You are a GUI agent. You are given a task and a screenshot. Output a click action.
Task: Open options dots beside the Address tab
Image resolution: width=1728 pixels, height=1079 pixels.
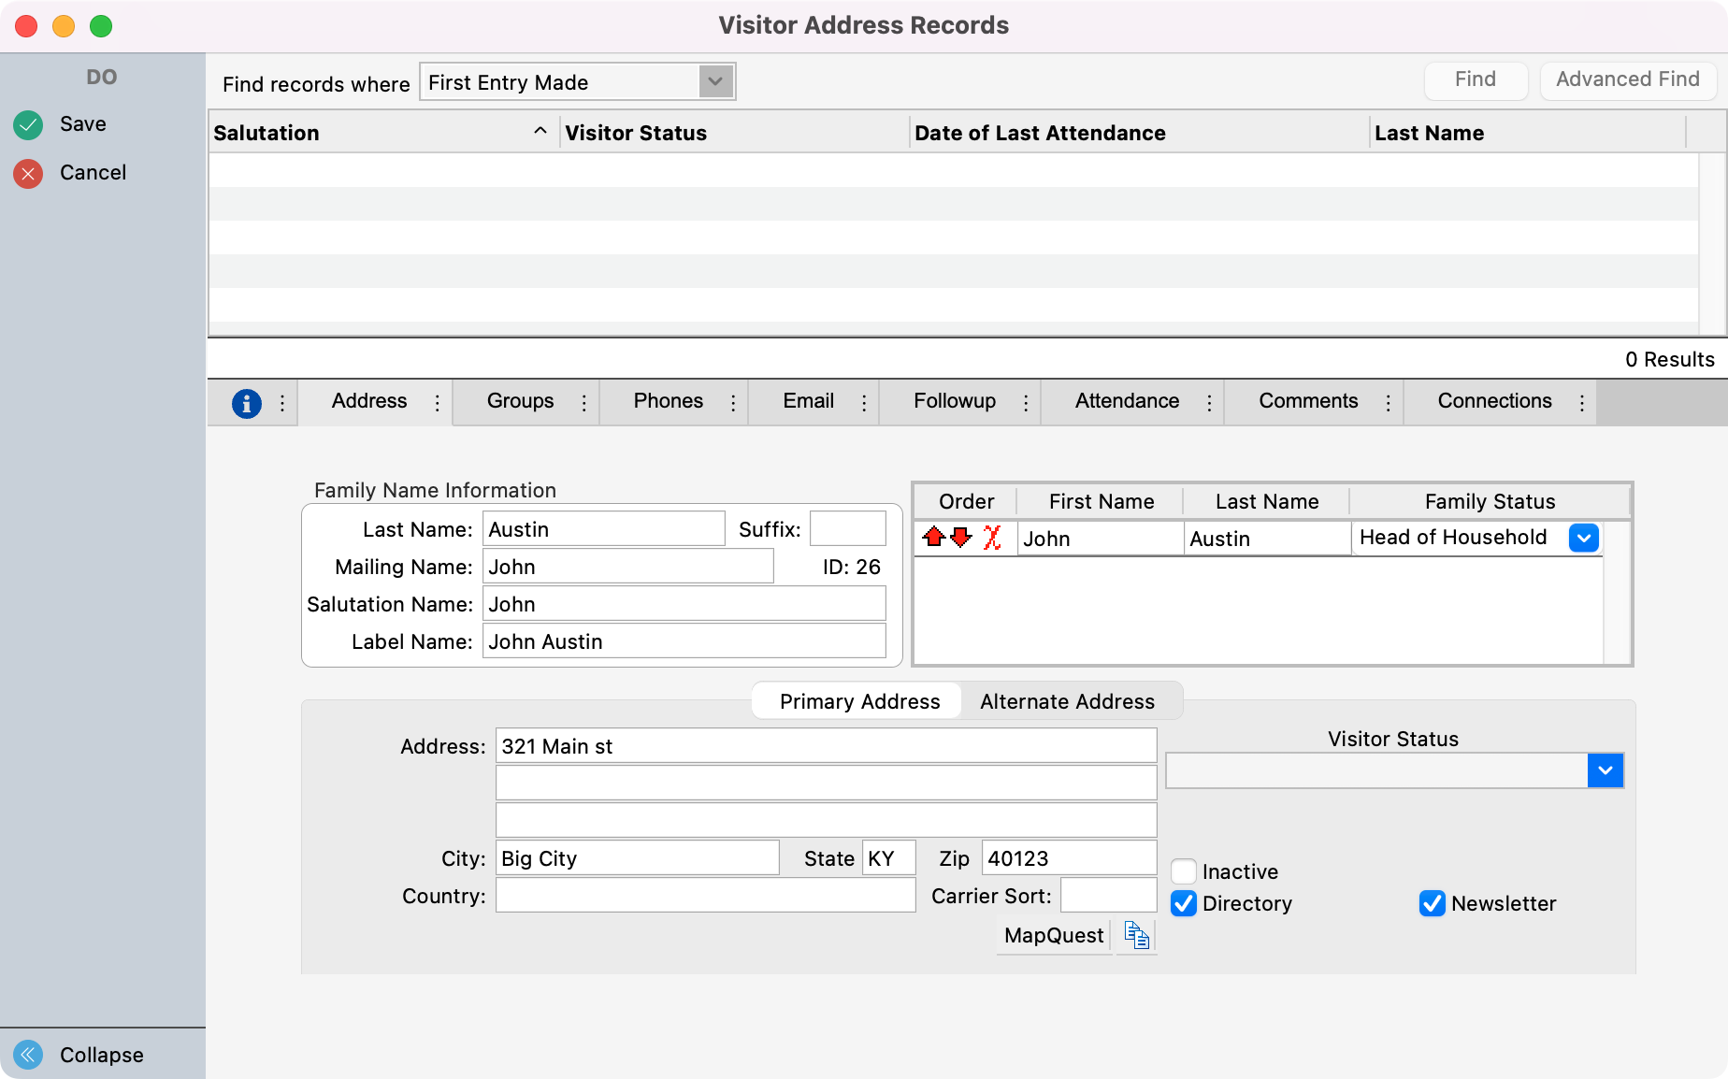[436, 402]
